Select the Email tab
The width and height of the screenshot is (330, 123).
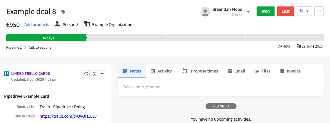pyautogui.click(x=236, y=71)
